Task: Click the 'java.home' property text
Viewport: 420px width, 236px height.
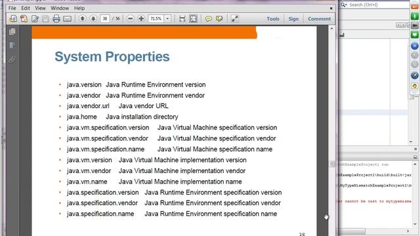Action: coord(81,117)
